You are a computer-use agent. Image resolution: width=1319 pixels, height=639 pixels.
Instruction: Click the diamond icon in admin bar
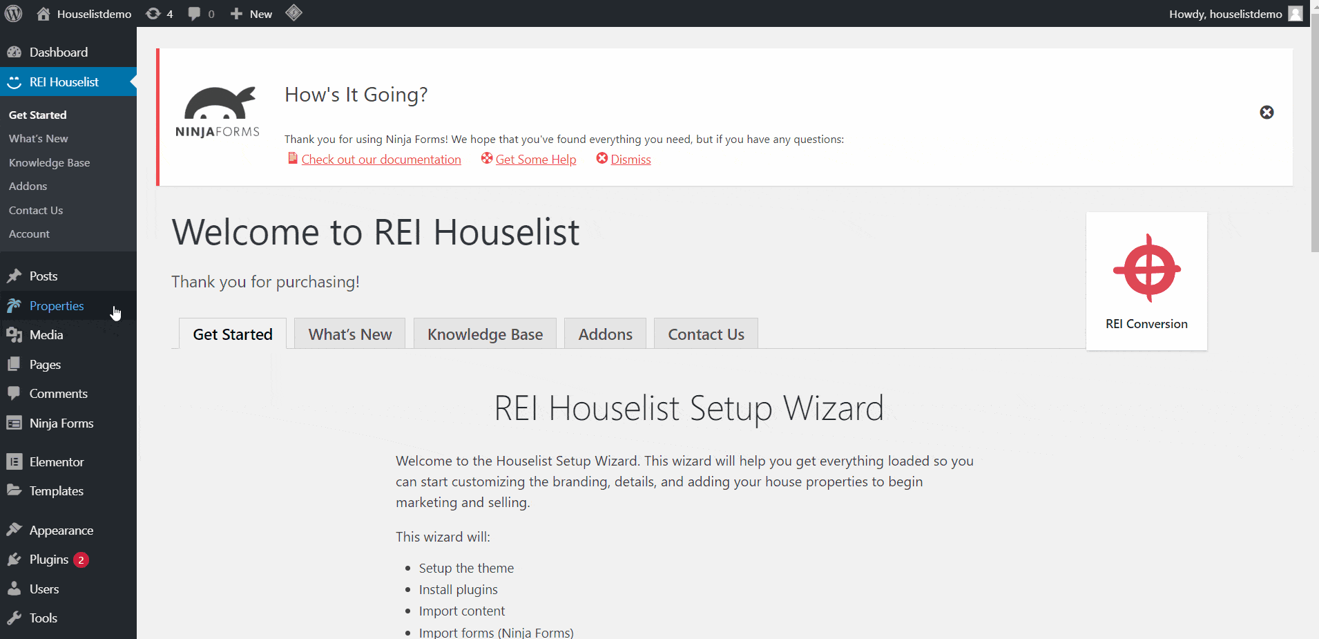click(x=293, y=13)
